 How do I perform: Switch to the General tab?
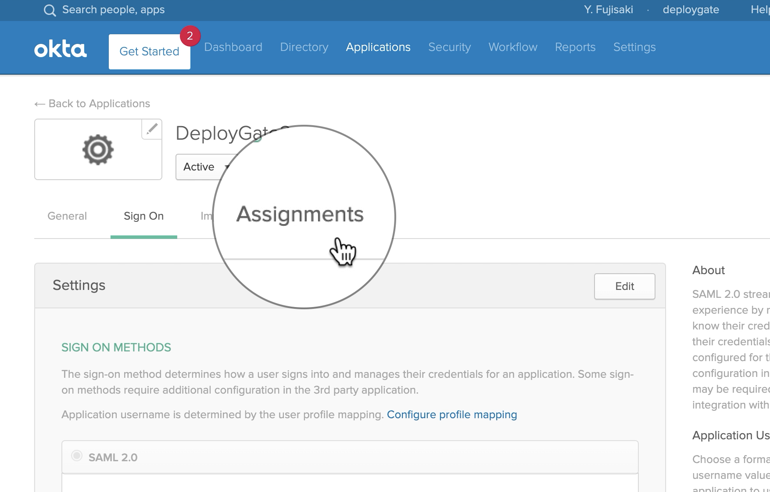(67, 216)
